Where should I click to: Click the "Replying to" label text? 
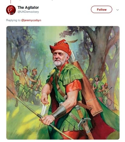click(13, 20)
